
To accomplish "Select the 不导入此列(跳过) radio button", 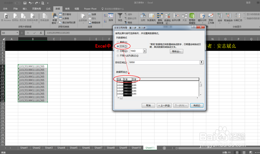I will 118,56.
